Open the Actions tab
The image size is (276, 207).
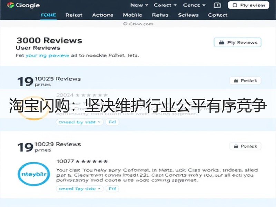(x=102, y=15)
